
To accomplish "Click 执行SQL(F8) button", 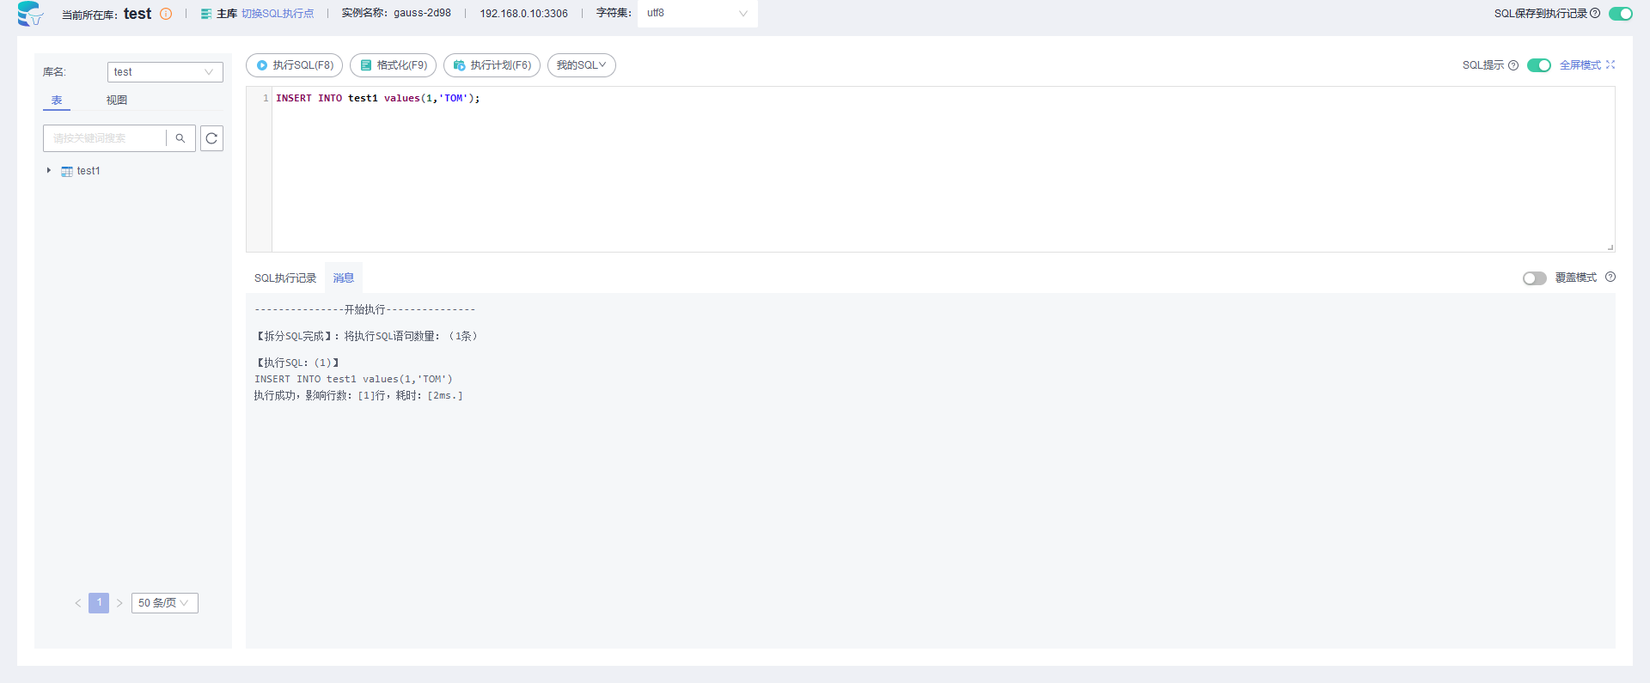I will (x=295, y=65).
